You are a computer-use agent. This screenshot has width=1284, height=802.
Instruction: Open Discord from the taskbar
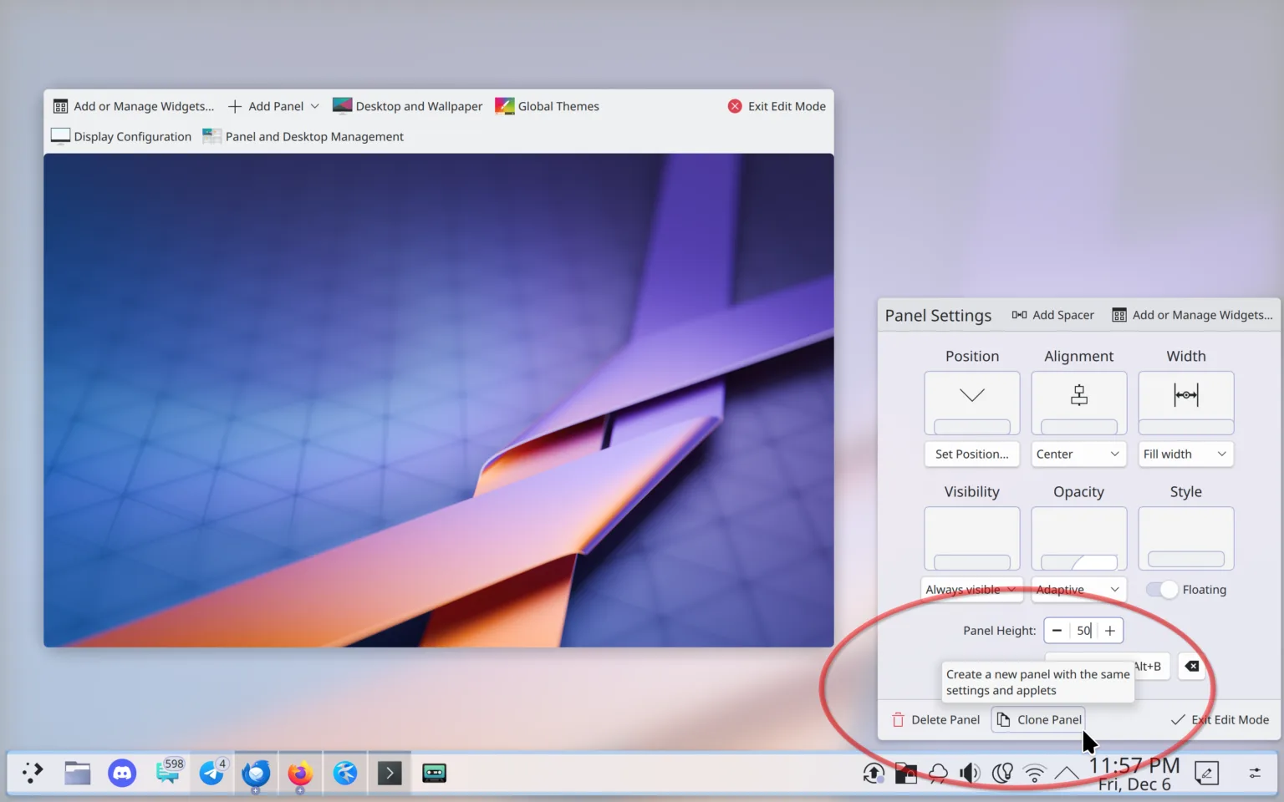coord(122,773)
